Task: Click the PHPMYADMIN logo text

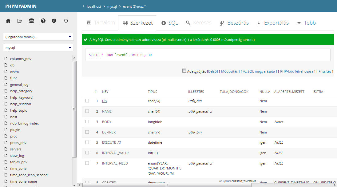Action: click(21, 6)
